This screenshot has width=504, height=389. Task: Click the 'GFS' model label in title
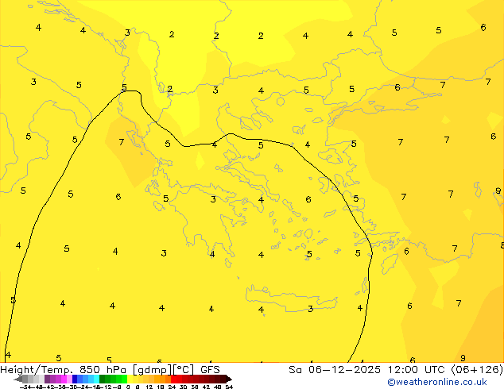tap(210, 370)
